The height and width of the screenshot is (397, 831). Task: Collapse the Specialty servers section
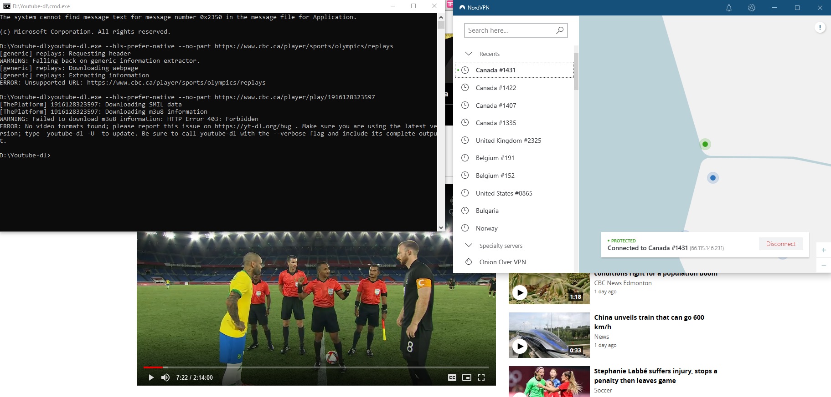[468, 246]
